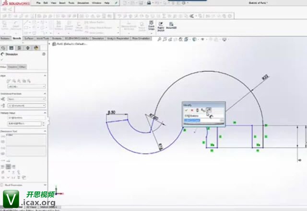
Task: Open the View menu
Action: click(53, 3)
